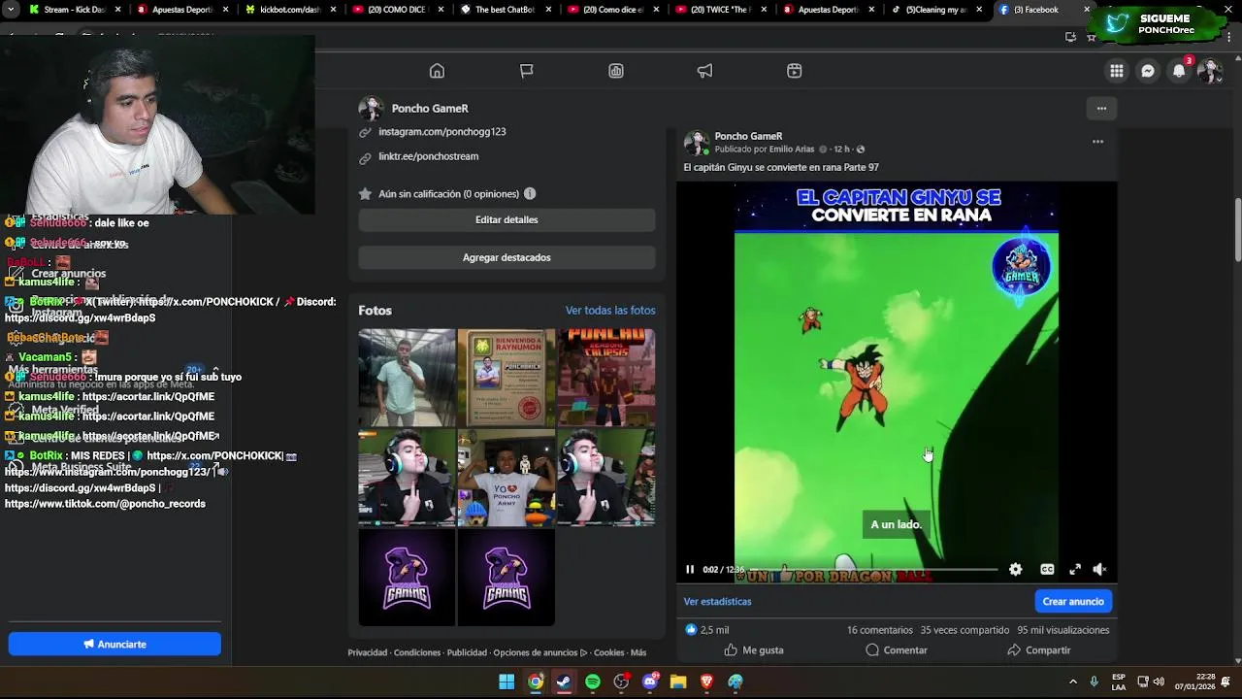
Task: Open the Yo Poncho Army photo
Action: (x=507, y=478)
